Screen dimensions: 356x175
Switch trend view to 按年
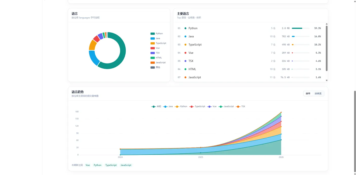coord(308,94)
